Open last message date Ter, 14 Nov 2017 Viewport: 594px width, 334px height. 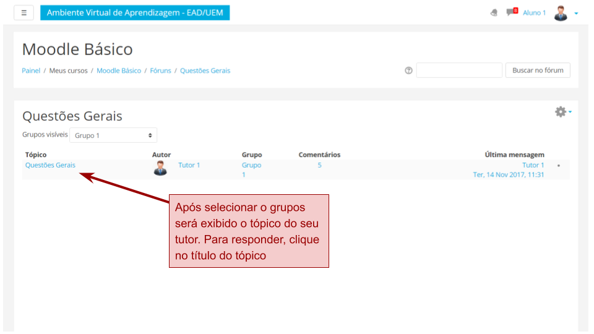pos(508,174)
